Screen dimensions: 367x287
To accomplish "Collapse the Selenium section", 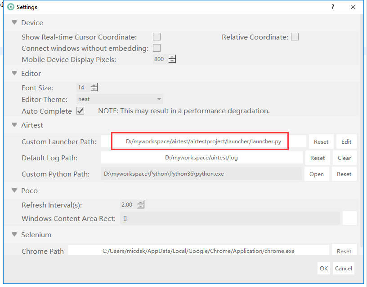I will click(14, 234).
